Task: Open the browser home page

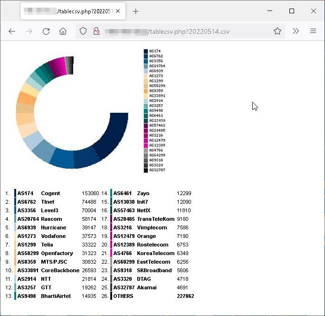Action: [63, 31]
